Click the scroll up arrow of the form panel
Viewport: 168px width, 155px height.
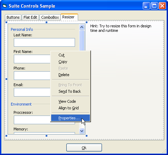[x=82, y=27]
